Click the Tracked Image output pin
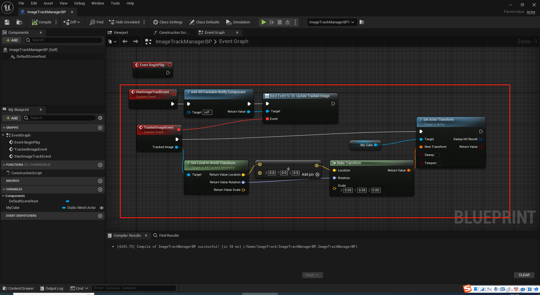The height and width of the screenshot is (295, 540). point(177,147)
